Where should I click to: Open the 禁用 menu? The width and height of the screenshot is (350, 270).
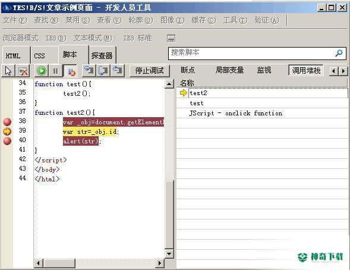(x=78, y=20)
